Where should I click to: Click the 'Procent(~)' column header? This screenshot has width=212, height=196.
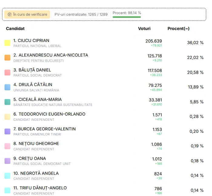coord(178,29)
